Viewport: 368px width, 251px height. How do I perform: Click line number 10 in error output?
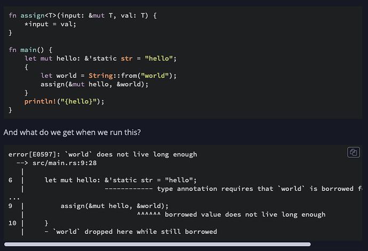coord(12,223)
